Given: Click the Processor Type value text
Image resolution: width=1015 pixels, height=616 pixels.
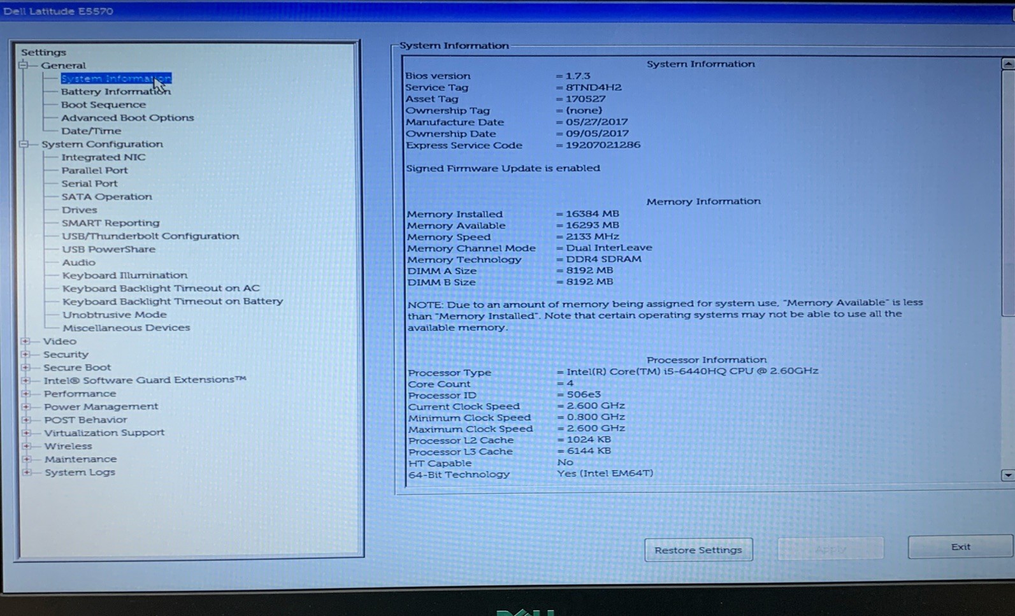Looking at the screenshot, I should (x=693, y=371).
